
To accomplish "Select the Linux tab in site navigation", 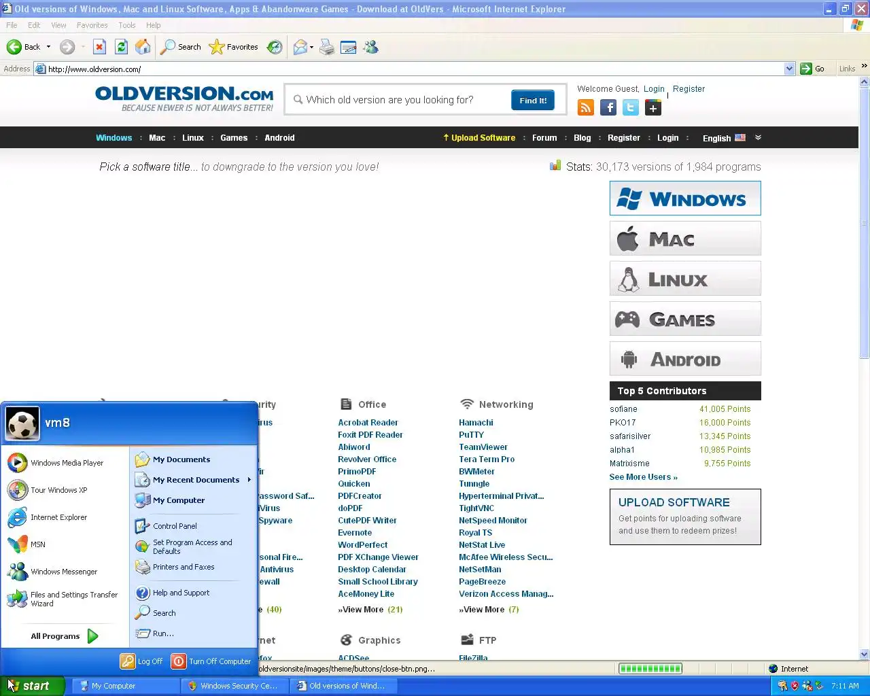I will [x=193, y=137].
